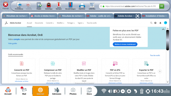
Task: Click Tous les outils link at right
Action: (x=155, y=55)
